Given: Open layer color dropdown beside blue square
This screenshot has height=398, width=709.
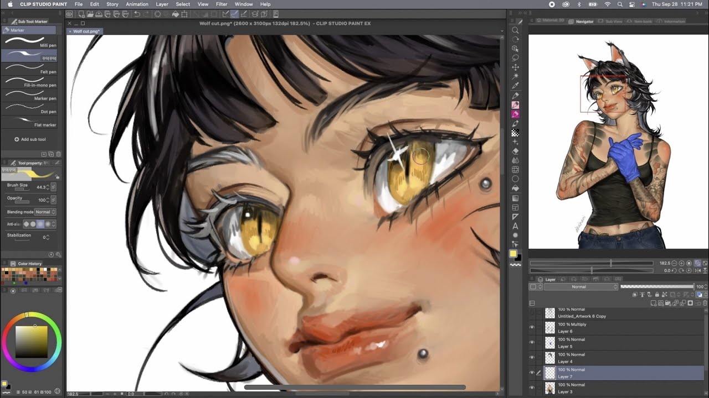Looking at the screenshot, I should click(x=706, y=295).
